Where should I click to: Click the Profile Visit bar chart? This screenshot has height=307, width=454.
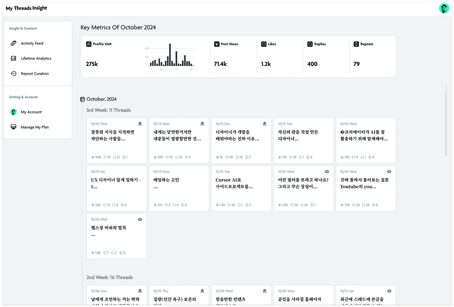(170, 57)
